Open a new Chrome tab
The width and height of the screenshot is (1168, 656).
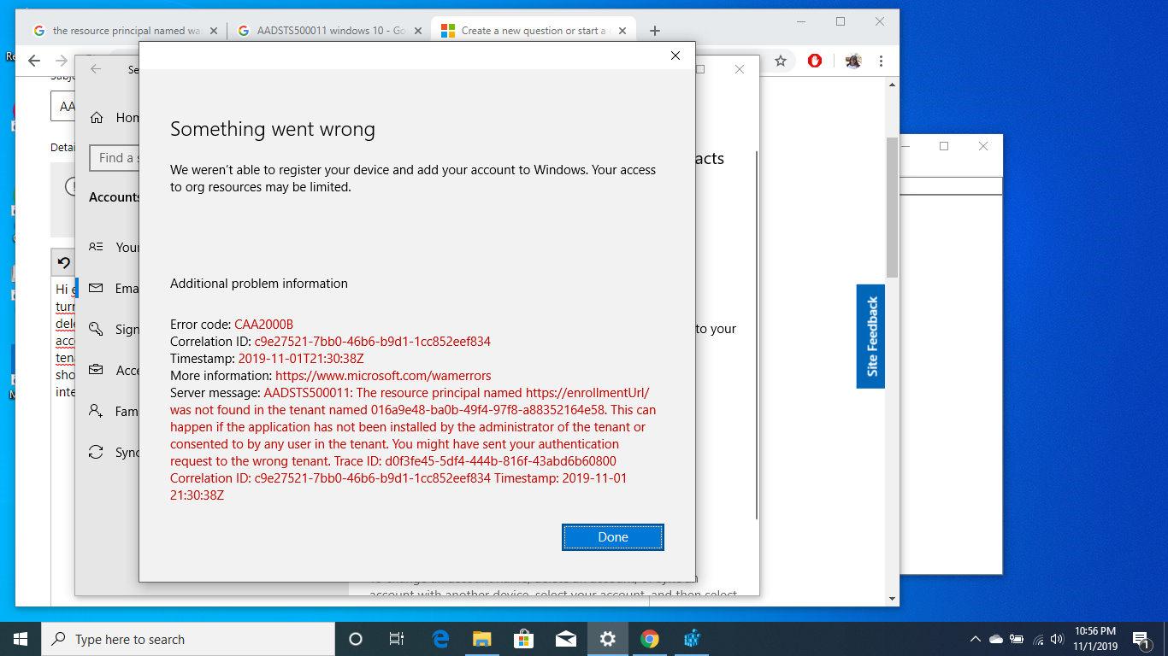655,31
